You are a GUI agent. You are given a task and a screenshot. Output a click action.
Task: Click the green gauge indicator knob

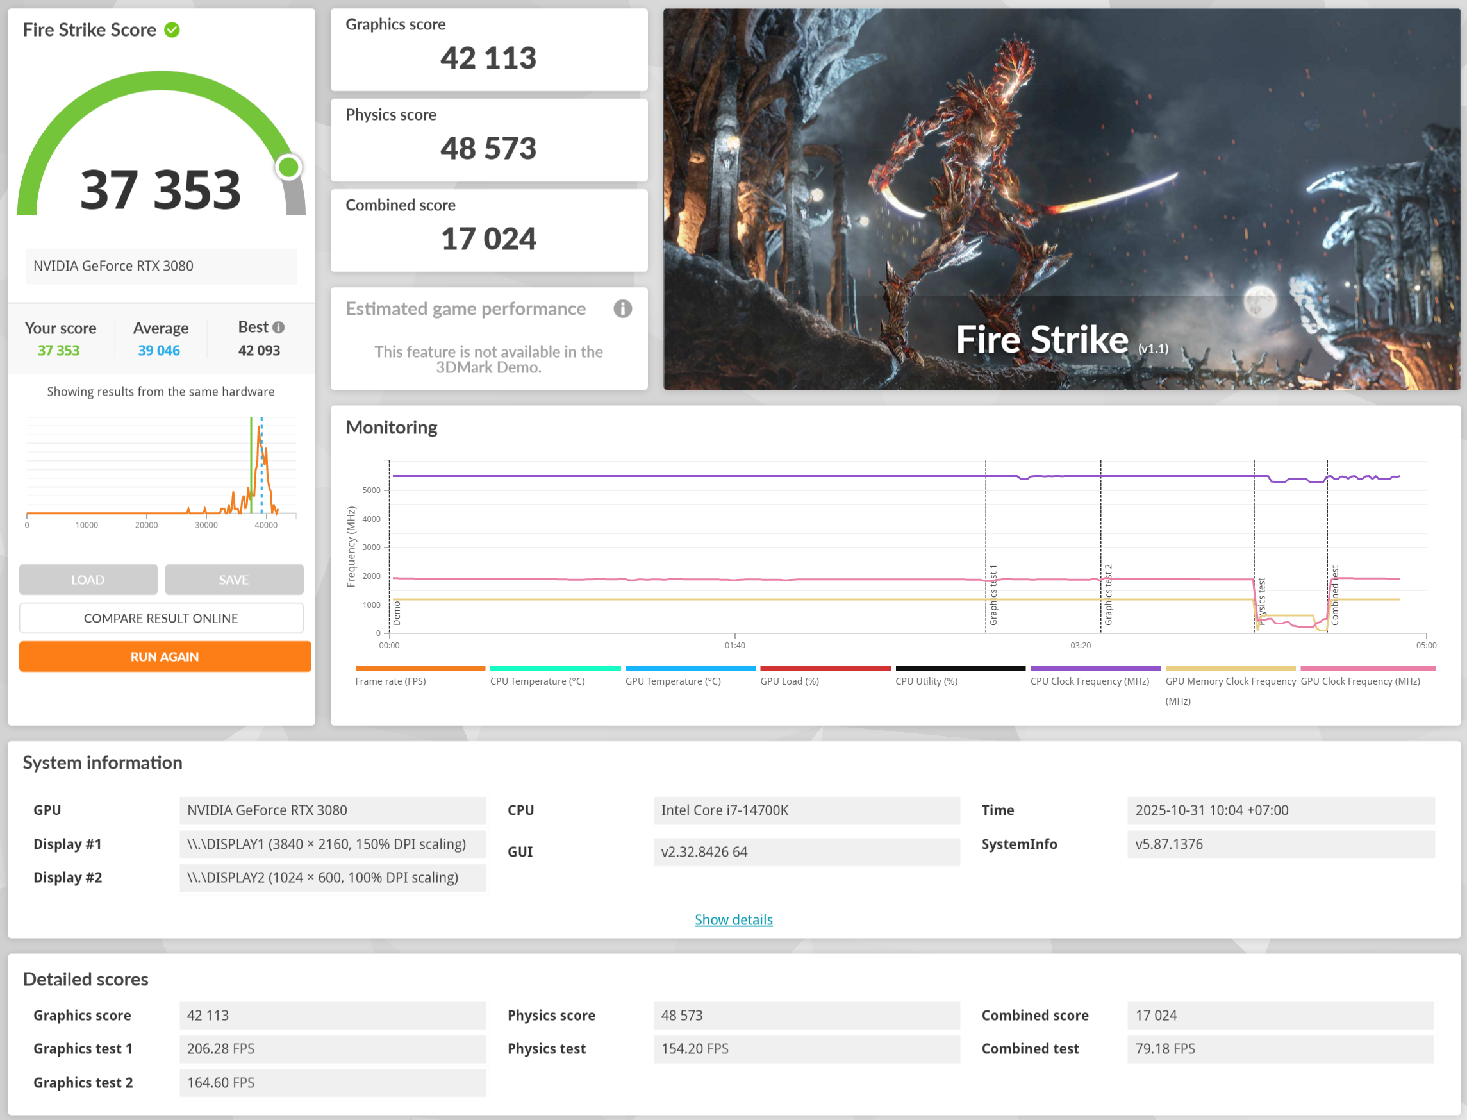coord(288,167)
